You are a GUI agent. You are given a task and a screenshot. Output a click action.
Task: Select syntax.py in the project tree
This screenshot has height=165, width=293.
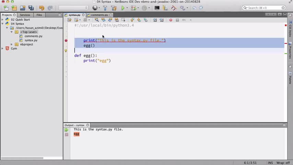coord(31,40)
